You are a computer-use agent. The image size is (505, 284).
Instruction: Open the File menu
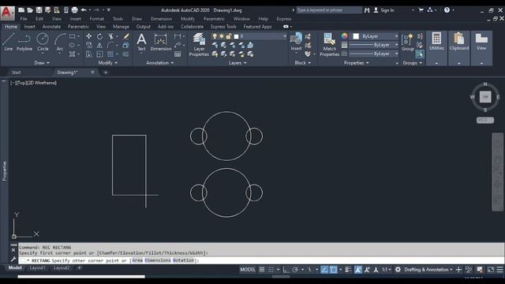point(24,19)
